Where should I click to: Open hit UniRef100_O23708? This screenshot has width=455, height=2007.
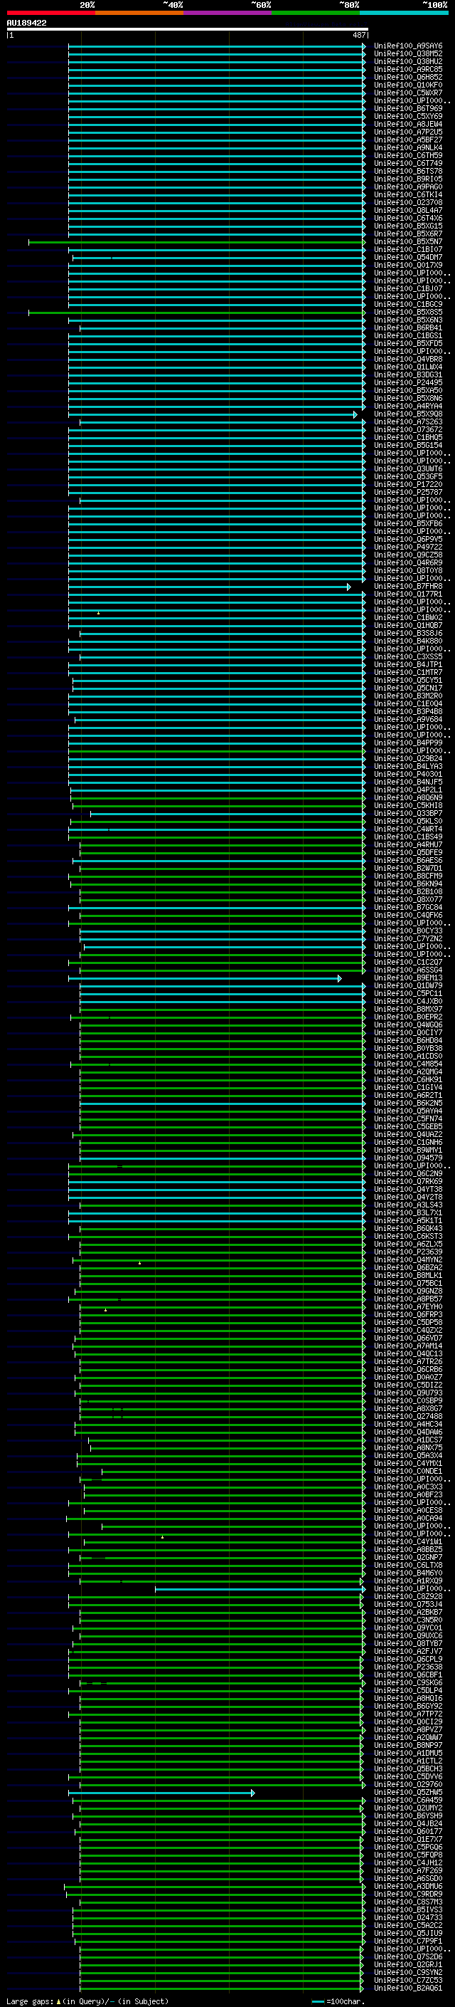point(407,203)
